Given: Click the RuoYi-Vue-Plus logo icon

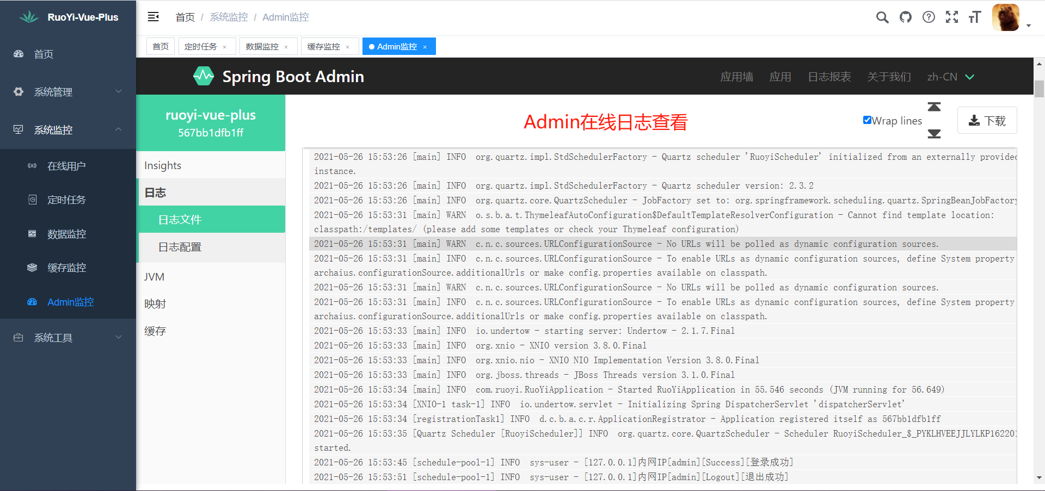Looking at the screenshot, I should (29, 17).
